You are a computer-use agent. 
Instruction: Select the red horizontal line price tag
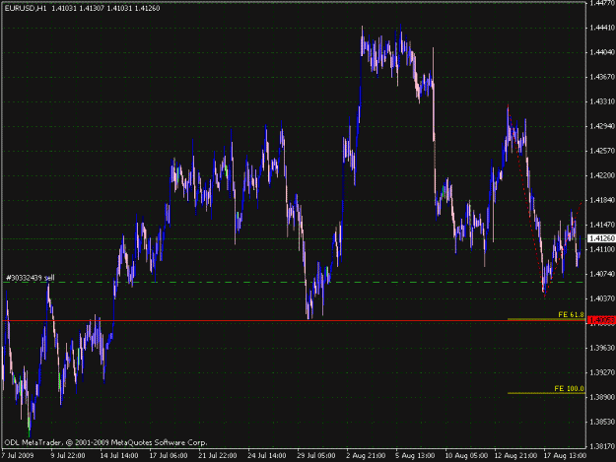click(x=601, y=321)
